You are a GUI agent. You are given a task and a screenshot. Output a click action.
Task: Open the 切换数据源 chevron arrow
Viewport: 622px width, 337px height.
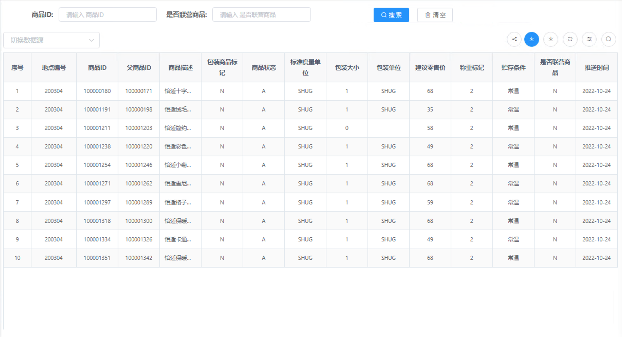pos(91,40)
